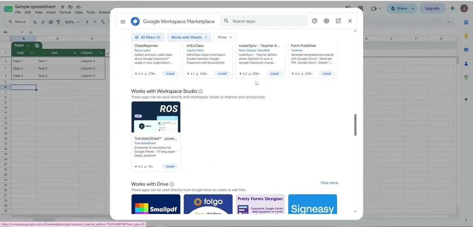Open the Data column header dropdown
473x227 pixels.
coord(32,53)
